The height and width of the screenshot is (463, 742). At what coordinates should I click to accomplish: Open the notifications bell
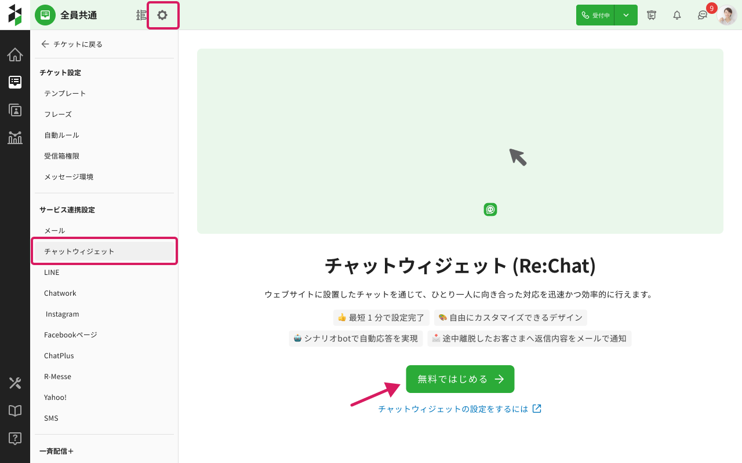click(x=677, y=15)
